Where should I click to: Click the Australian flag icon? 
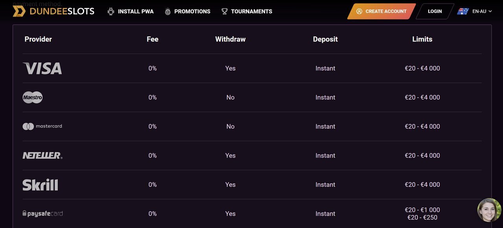[463, 11]
